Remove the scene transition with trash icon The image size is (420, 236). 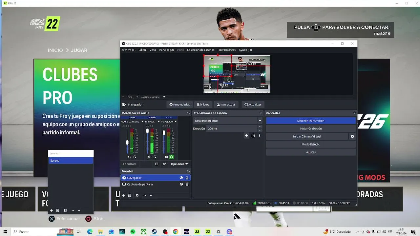point(253,135)
